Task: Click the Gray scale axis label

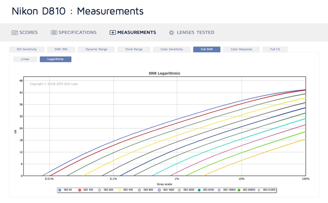Action: click(x=165, y=184)
